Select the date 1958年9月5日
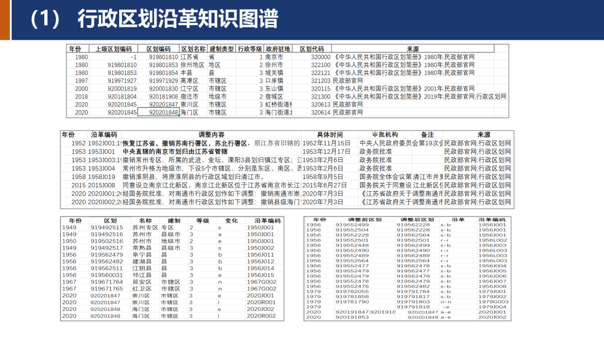Viewport: 604px width, 340px height. coord(323,177)
